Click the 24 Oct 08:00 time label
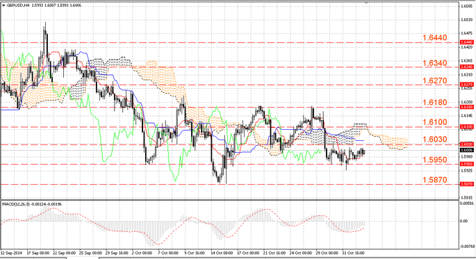This screenshot has width=476, height=259. 300,253
